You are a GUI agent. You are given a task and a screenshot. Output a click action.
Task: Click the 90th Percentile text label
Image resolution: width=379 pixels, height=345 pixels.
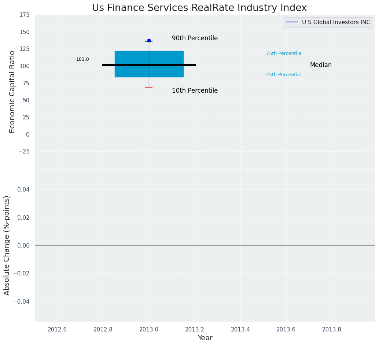(x=195, y=38)
